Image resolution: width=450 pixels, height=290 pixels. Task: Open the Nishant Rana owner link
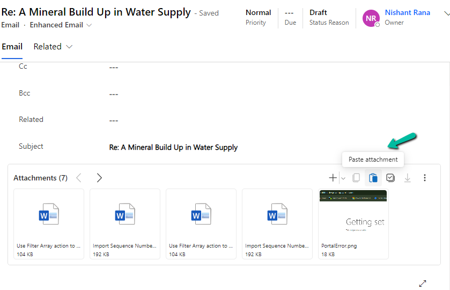point(408,13)
